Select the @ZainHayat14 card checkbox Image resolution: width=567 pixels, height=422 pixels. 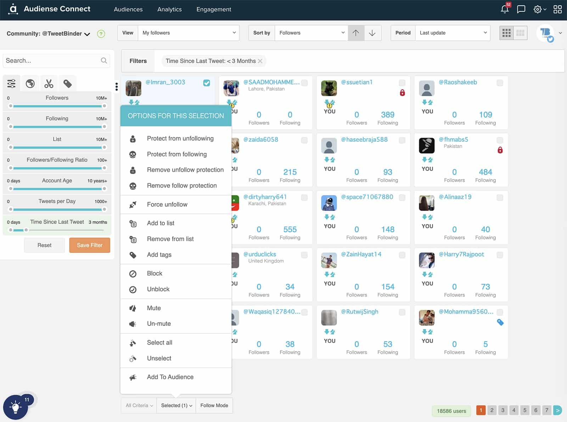[402, 255]
